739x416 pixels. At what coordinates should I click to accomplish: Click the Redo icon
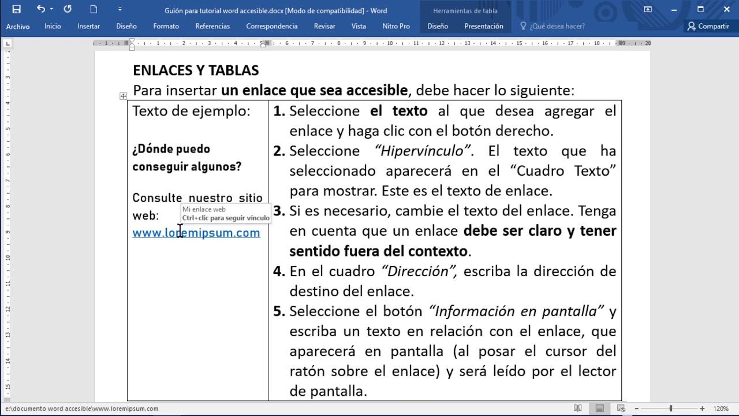coord(67,9)
